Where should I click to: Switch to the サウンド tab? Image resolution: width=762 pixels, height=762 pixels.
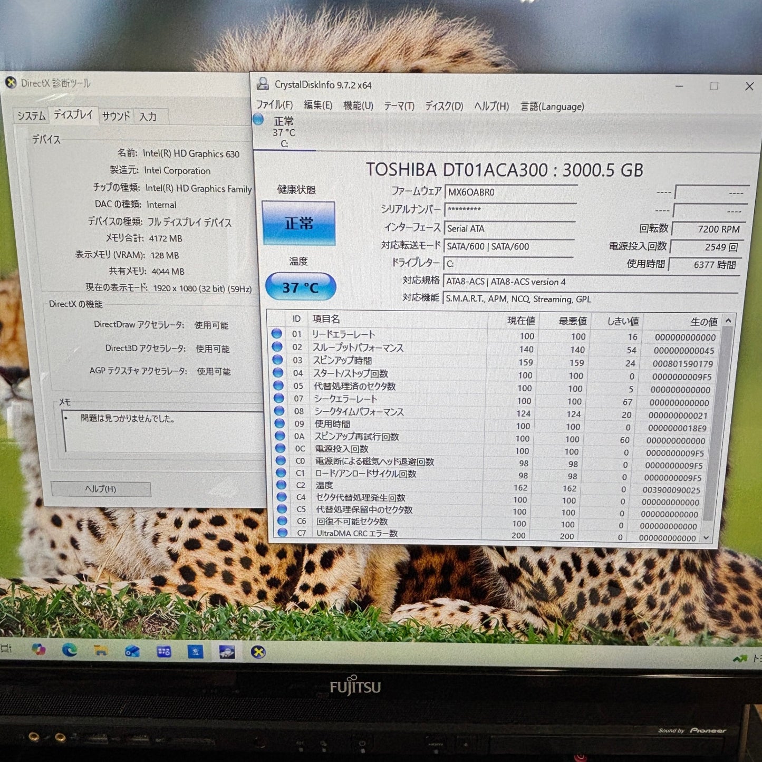116,117
